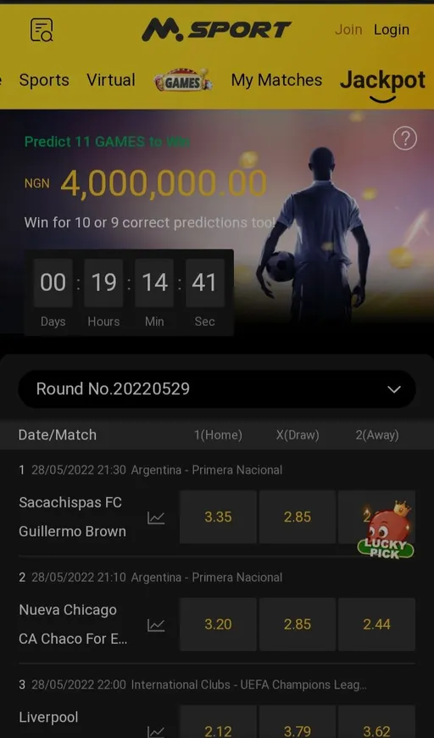434x738 pixels.
Task: Tap the MSport logo
Action: pyautogui.click(x=216, y=30)
